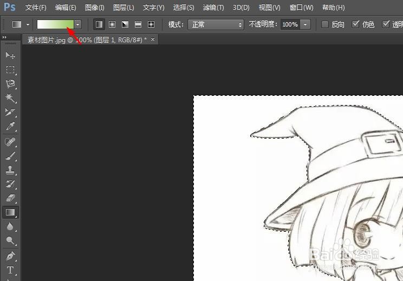Open the 帮助(H) menu
This screenshot has height=281, width=403.
pos(333,8)
